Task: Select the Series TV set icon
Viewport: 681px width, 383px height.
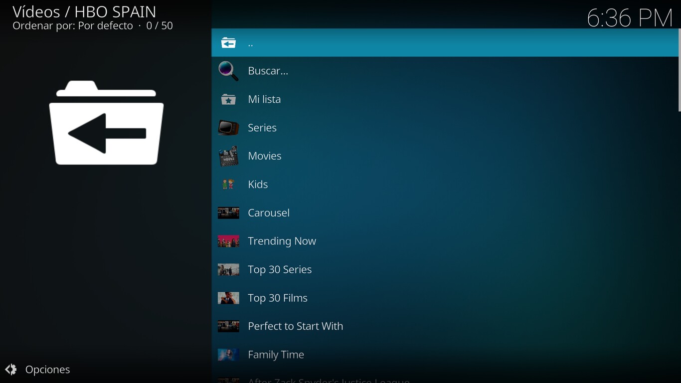Action: (228, 127)
